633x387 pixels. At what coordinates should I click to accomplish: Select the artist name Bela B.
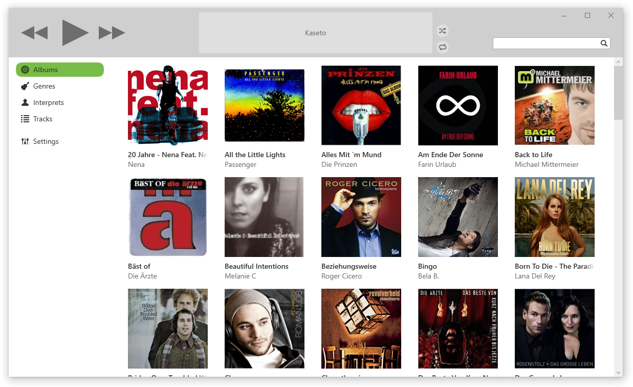[x=428, y=276]
